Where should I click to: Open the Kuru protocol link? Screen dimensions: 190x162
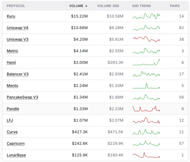tap(11, 16)
